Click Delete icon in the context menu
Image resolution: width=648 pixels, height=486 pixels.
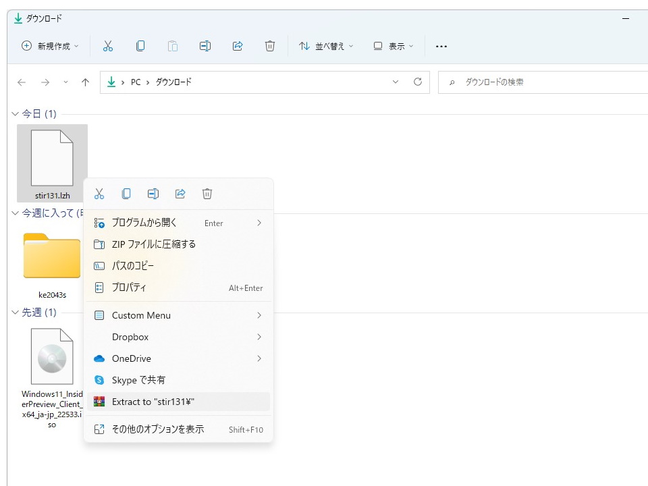point(207,194)
